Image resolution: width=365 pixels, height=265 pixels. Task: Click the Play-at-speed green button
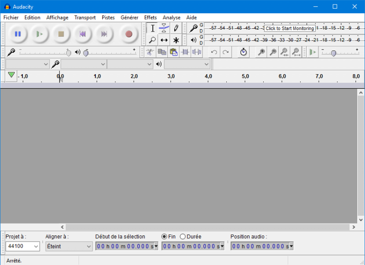click(313, 52)
